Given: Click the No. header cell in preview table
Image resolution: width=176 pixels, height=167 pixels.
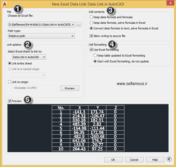Looking at the screenshot, I should coord(61,108).
